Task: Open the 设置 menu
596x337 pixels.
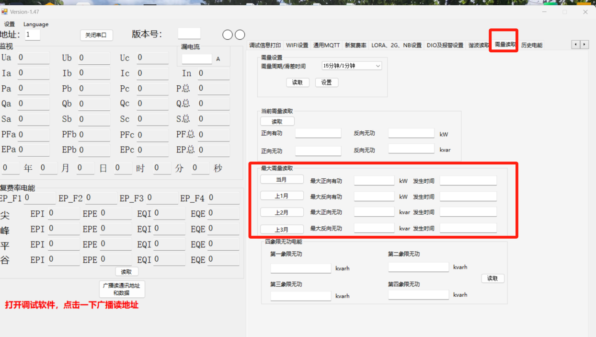Action: tap(10, 24)
